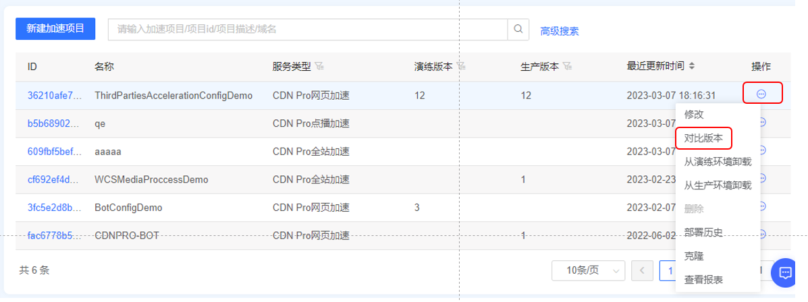Click the name qe

100,124
